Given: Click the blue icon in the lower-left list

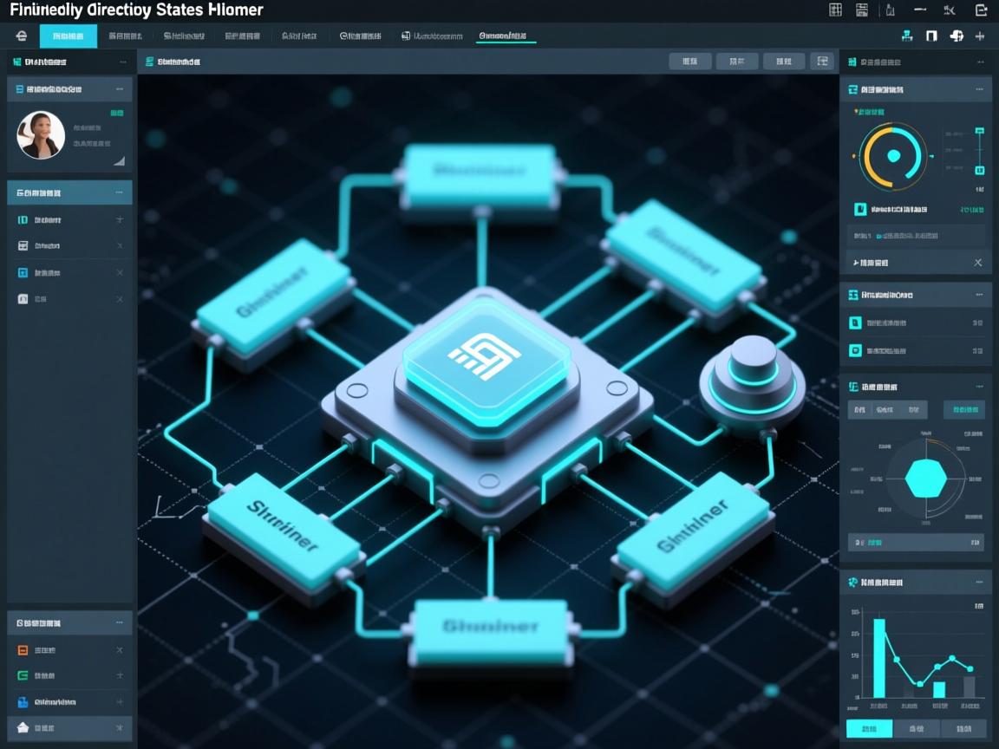Looking at the screenshot, I should pyautogui.click(x=23, y=702).
